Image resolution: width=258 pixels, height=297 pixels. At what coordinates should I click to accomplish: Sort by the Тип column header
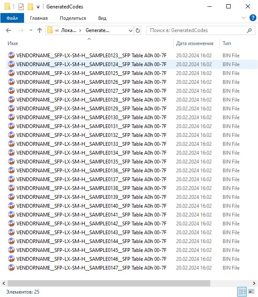point(227,43)
